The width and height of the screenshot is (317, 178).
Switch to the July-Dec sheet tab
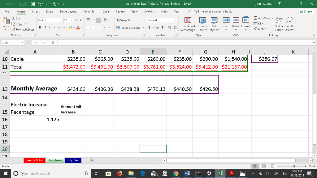[73, 160]
